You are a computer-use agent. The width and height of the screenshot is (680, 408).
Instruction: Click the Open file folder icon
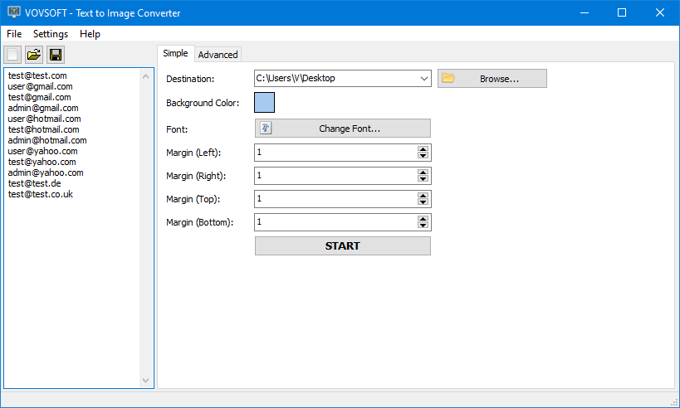34,55
